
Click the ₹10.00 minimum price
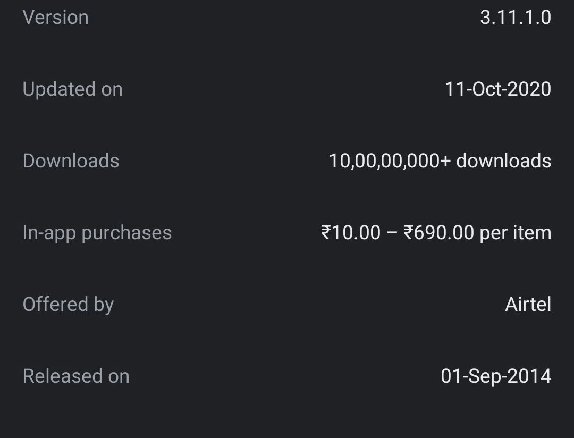click(x=351, y=233)
